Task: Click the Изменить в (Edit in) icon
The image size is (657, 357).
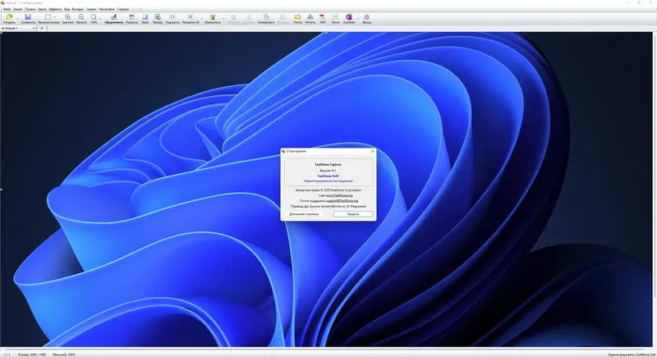Action: tap(213, 17)
